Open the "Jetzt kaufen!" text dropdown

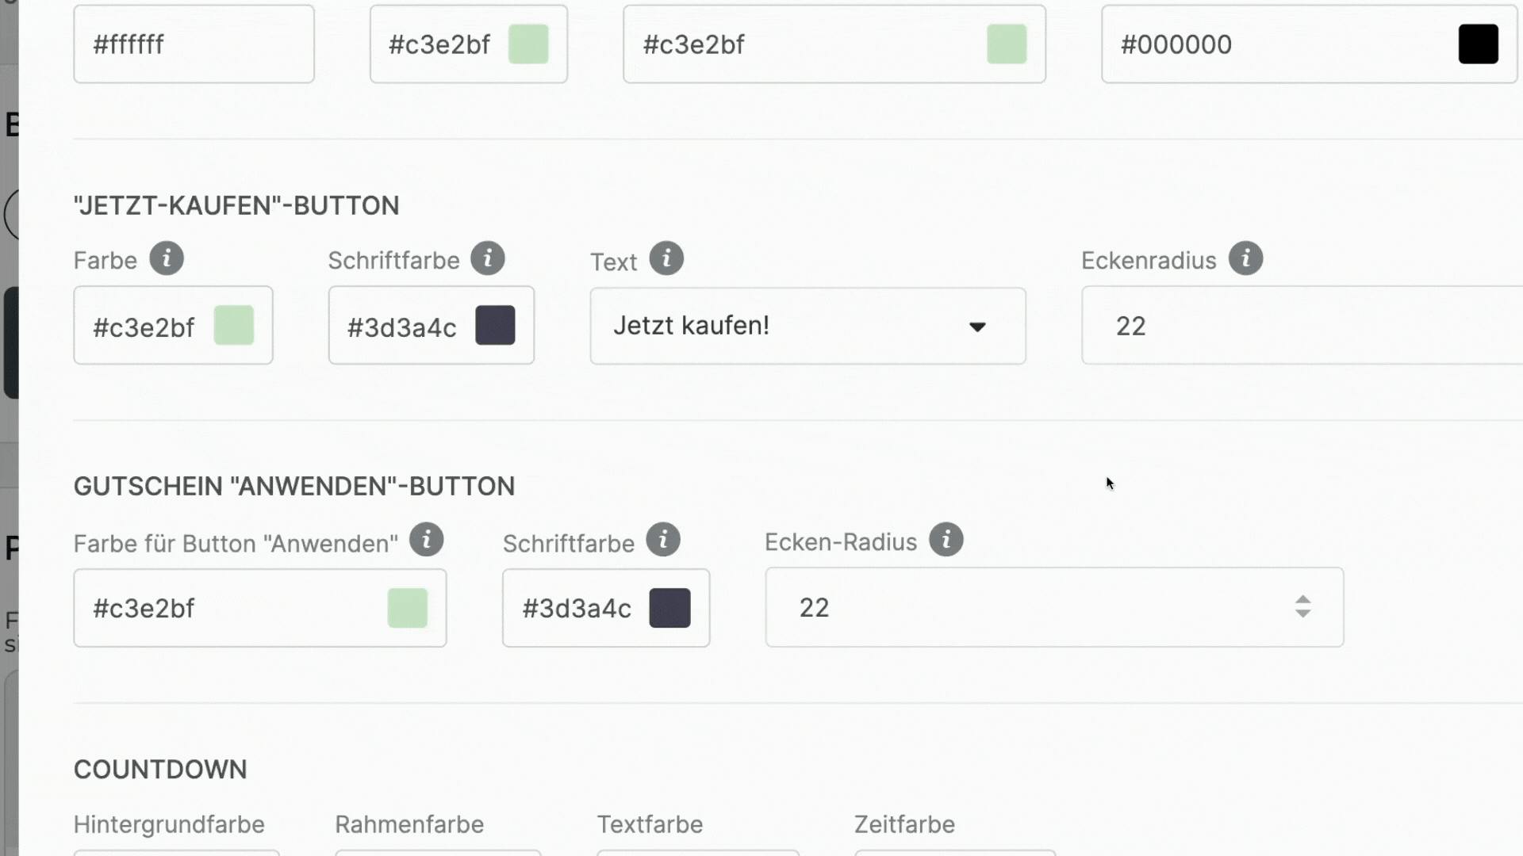(x=976, y=327)
